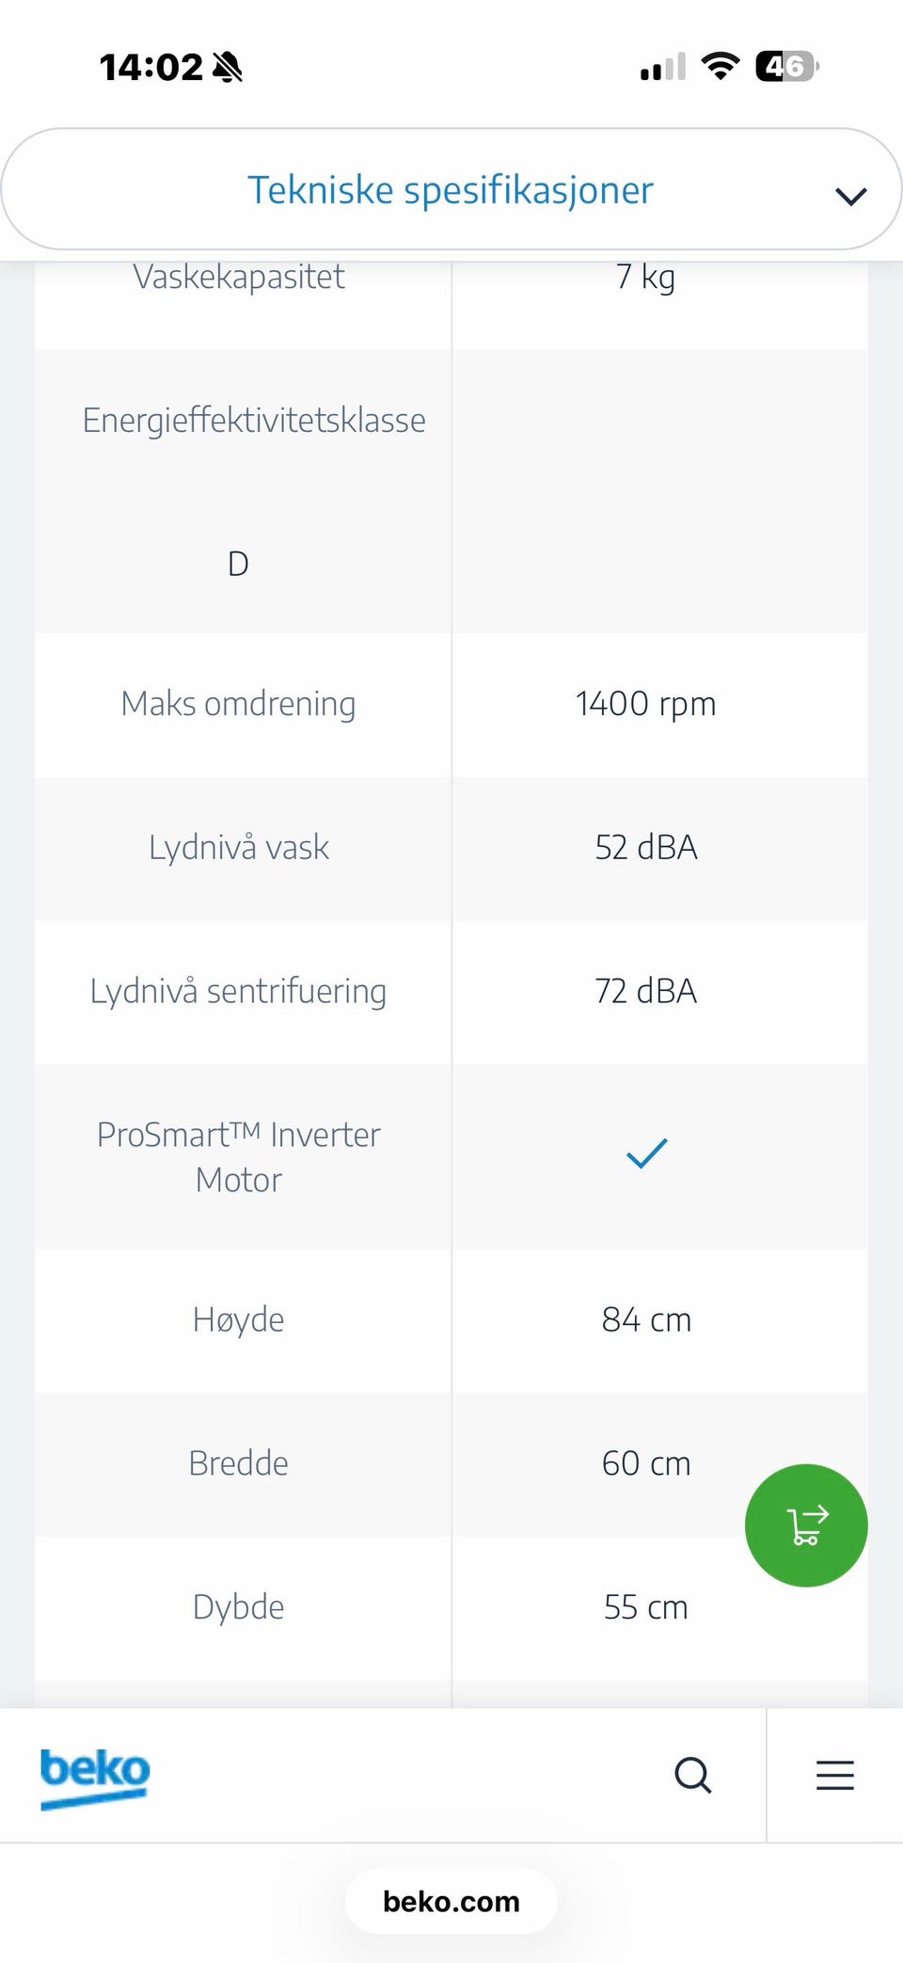Tap the Wi-Fi status icon
Viewport: 903px width, 1963px height.
721,67
